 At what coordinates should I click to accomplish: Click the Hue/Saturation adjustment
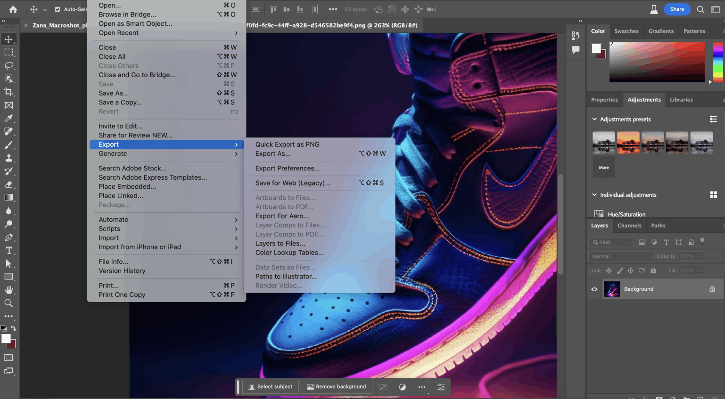pos(626,215)
